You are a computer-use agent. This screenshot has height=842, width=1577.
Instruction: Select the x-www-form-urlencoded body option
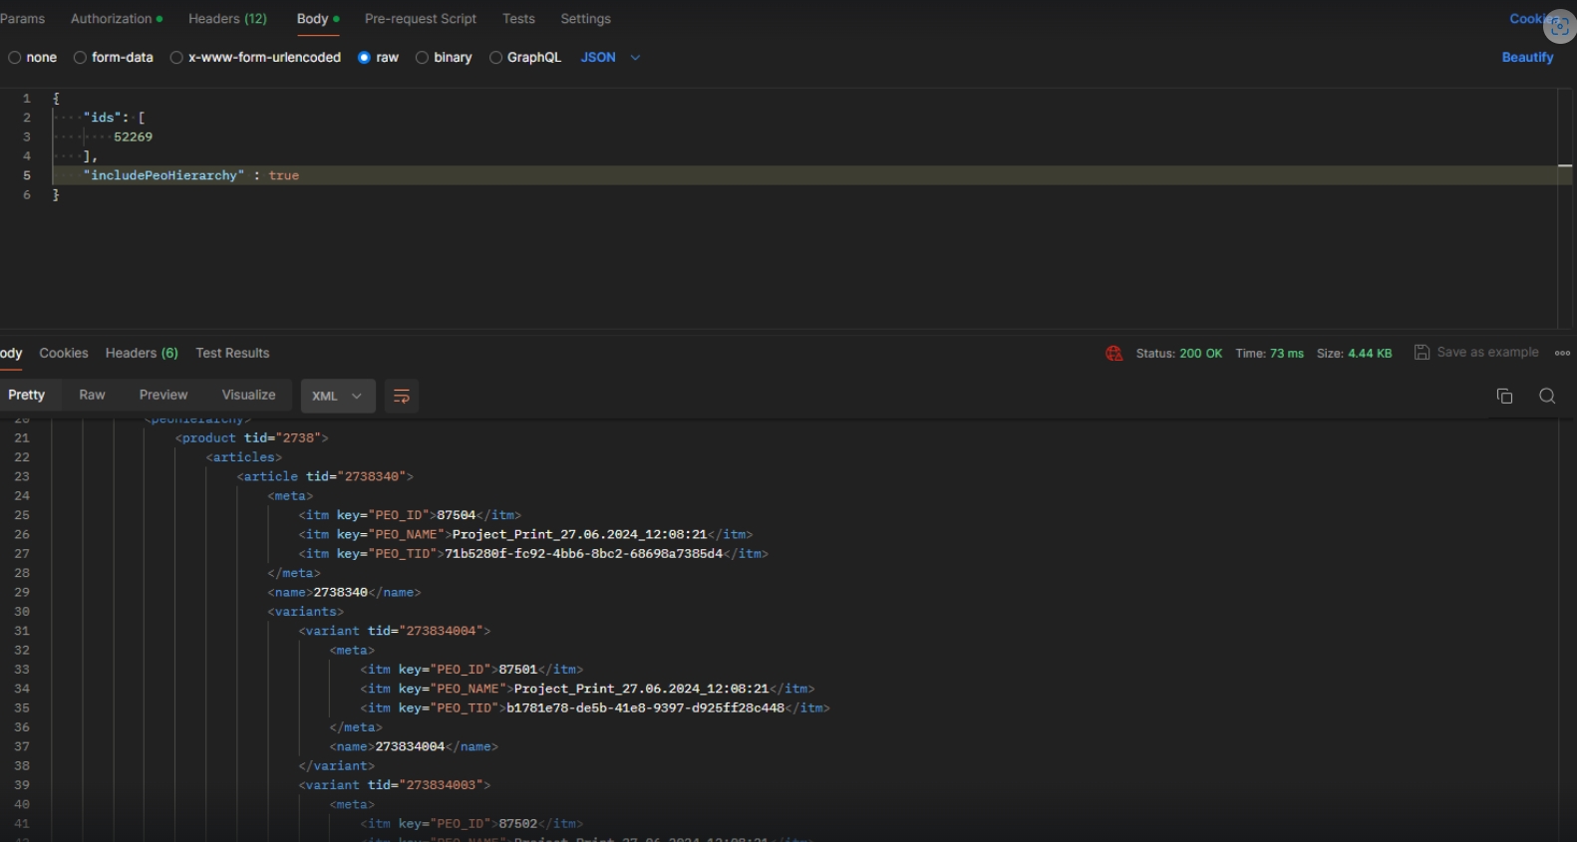click(176, 58)
